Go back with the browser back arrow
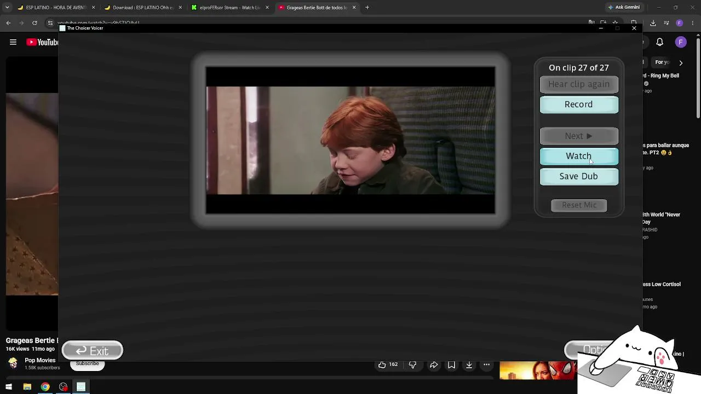 (8, 23)
